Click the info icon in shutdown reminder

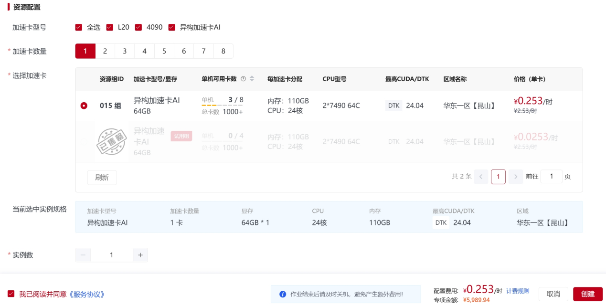tap(283, 294)
